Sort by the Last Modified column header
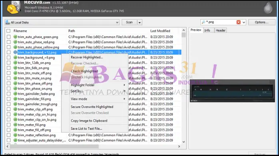Viewport: 279px width, 156px height. click(160, 31)
